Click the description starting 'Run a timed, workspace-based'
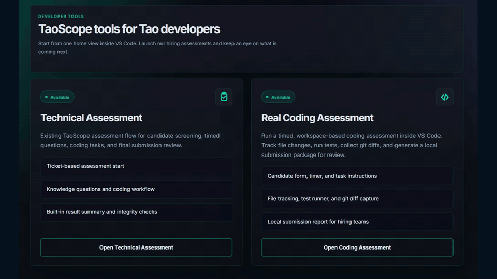Viewport: 497px width, 279px height. pos(352,145)
